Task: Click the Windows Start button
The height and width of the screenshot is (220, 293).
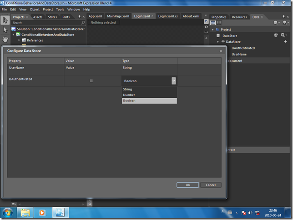Action: tap(8, 212)
